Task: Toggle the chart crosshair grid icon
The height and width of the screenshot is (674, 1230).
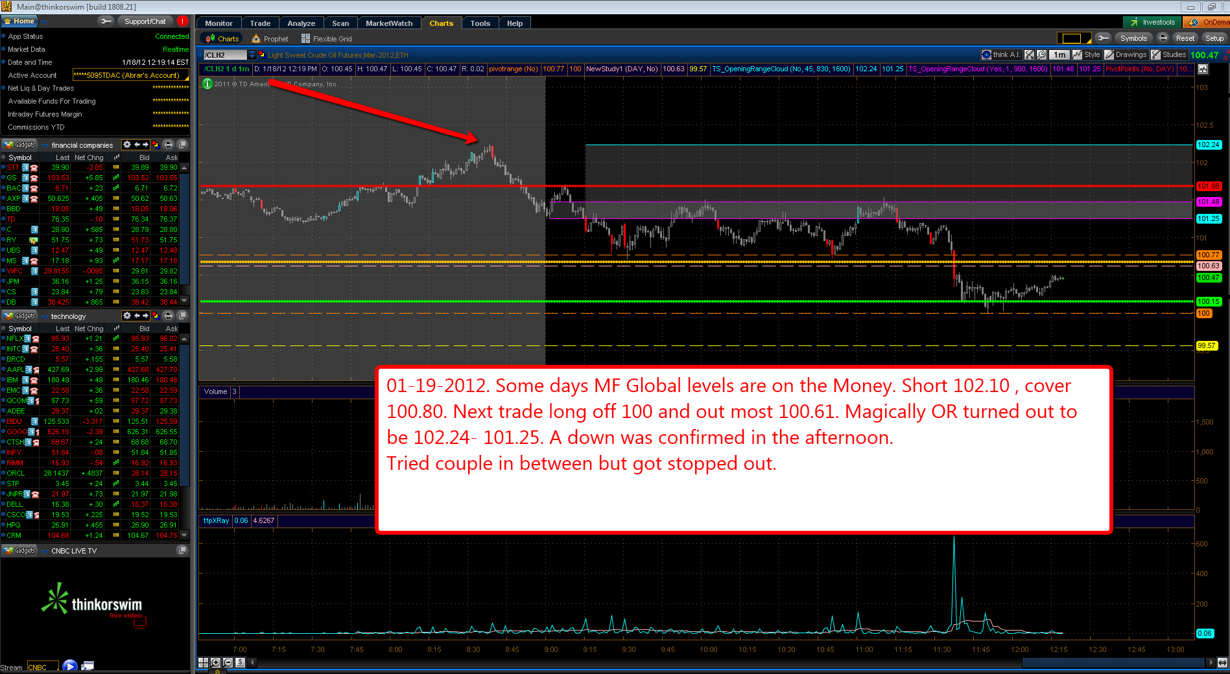Action: (204, 662)
